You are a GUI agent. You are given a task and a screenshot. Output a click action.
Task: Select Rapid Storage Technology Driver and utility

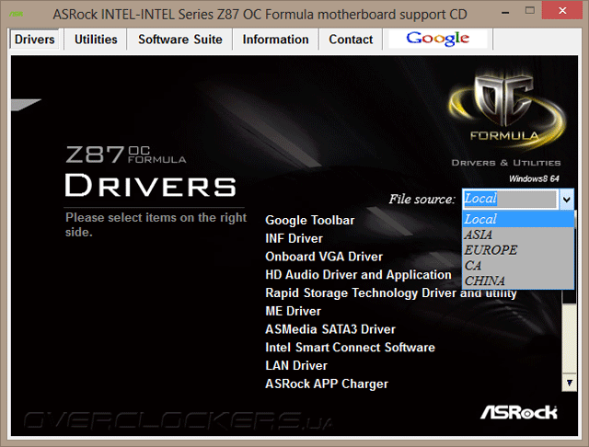tap(391, 293)
